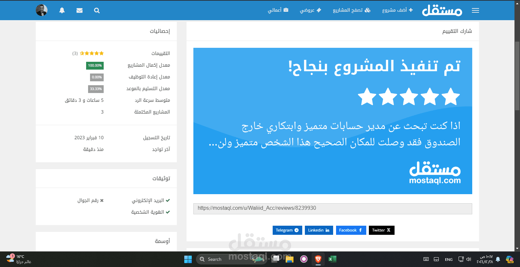Click the إحصائيات panel heading
The width and height of the screenshot is (520, 267).
(x=160, y=31)
